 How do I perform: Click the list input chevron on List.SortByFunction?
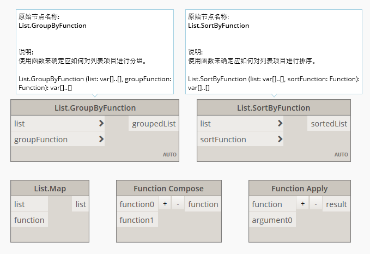click(280, 124)
